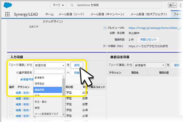Tick the checkbox in the second row
183x122 pixels.
tap(11, 98)
